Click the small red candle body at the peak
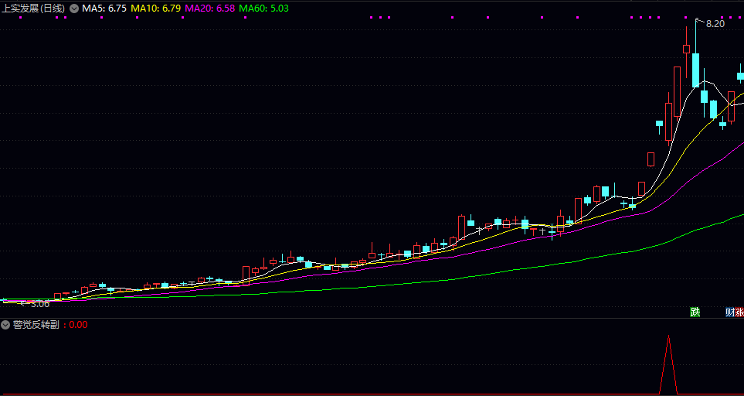Image resolution: width=744 pixels, height=396 pixels. click(x=686, y=49)
